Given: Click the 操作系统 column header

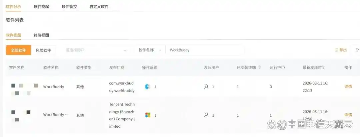Looking at the screenshot, I should coord(150,68).
